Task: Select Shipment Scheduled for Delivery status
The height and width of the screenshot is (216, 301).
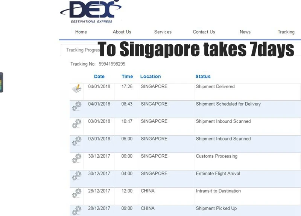Action: coord(228,104)
